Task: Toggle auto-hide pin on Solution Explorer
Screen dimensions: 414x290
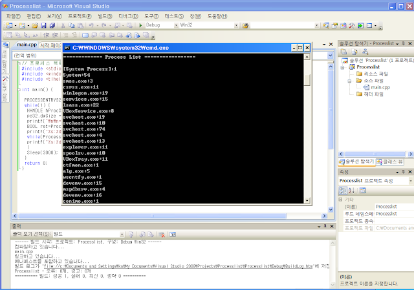Action: point(404,43)
